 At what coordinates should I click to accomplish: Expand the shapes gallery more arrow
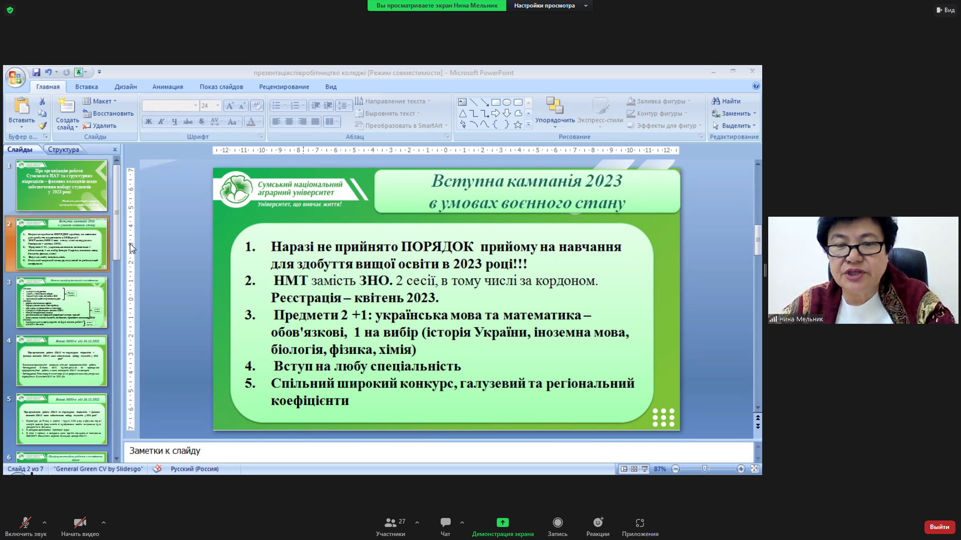(x=528, y=125)
